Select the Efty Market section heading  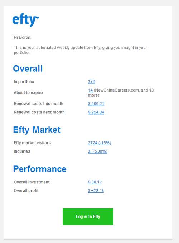(37, 130)
